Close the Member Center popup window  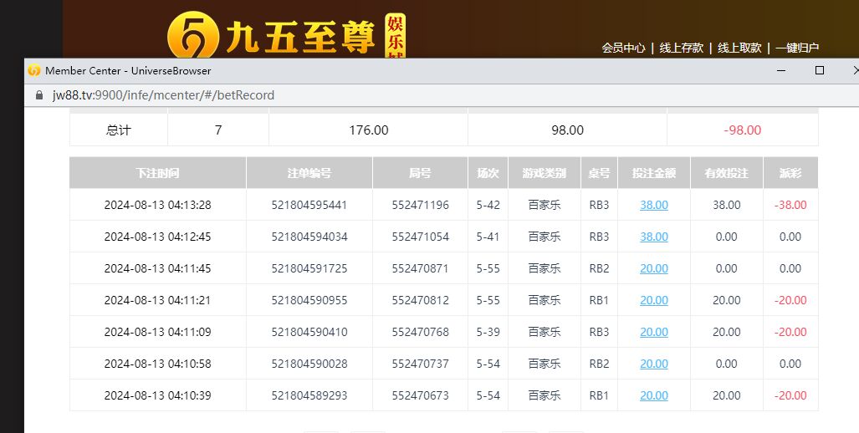point(853,71)
